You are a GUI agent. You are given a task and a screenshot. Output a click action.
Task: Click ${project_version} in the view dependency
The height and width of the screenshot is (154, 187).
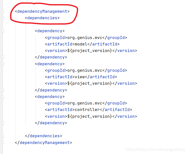point(90,83)
